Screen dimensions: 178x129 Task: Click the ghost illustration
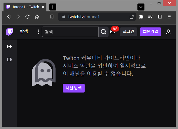[44, 72]
